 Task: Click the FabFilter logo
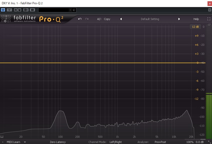[x=19, y=18]
